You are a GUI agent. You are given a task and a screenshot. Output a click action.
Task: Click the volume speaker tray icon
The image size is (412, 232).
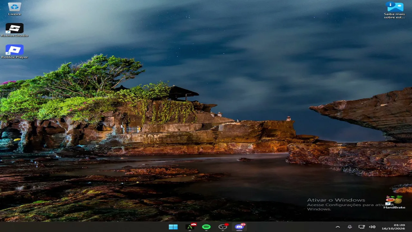coord(372,227)
